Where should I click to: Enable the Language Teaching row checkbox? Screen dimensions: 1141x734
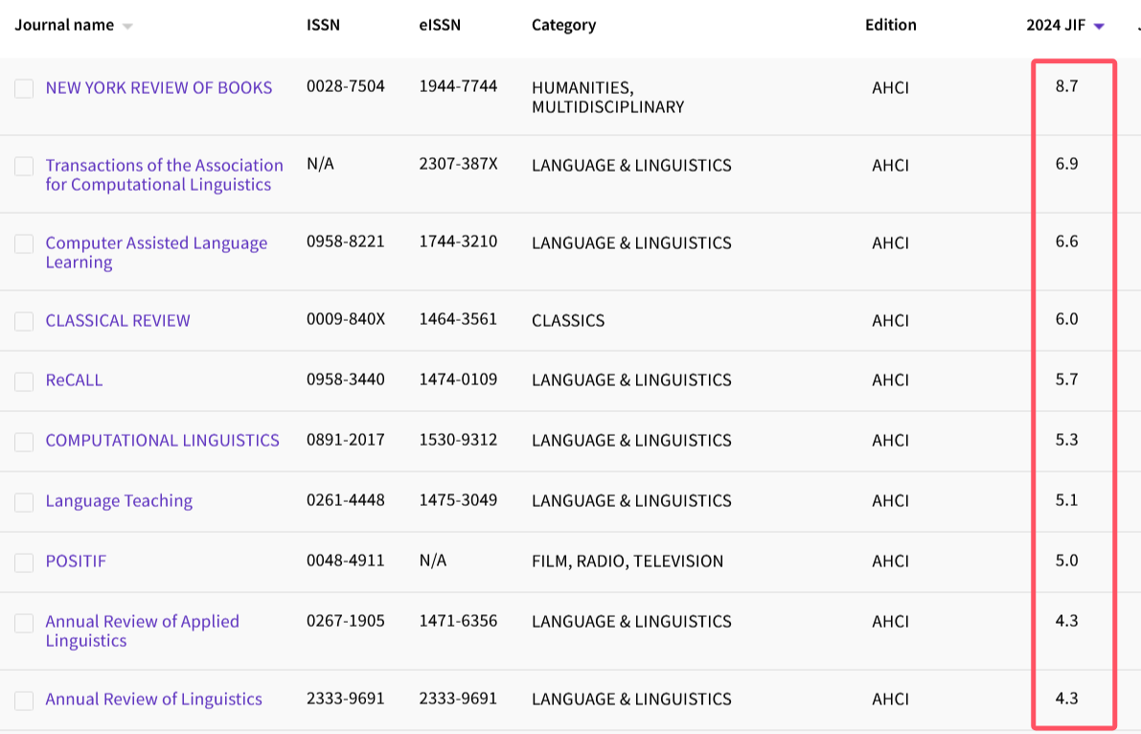[24, 502]
